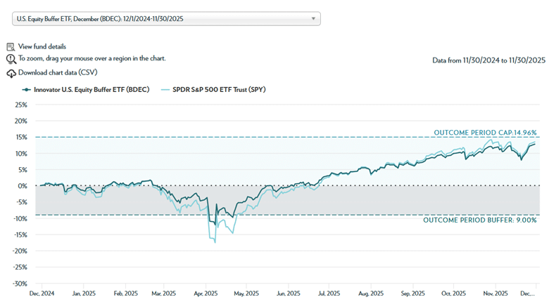Click the View fund details icon

[11, 47]
